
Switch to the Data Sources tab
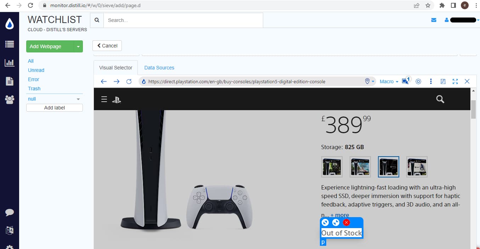pyautogui.click(x=159, y=68)
